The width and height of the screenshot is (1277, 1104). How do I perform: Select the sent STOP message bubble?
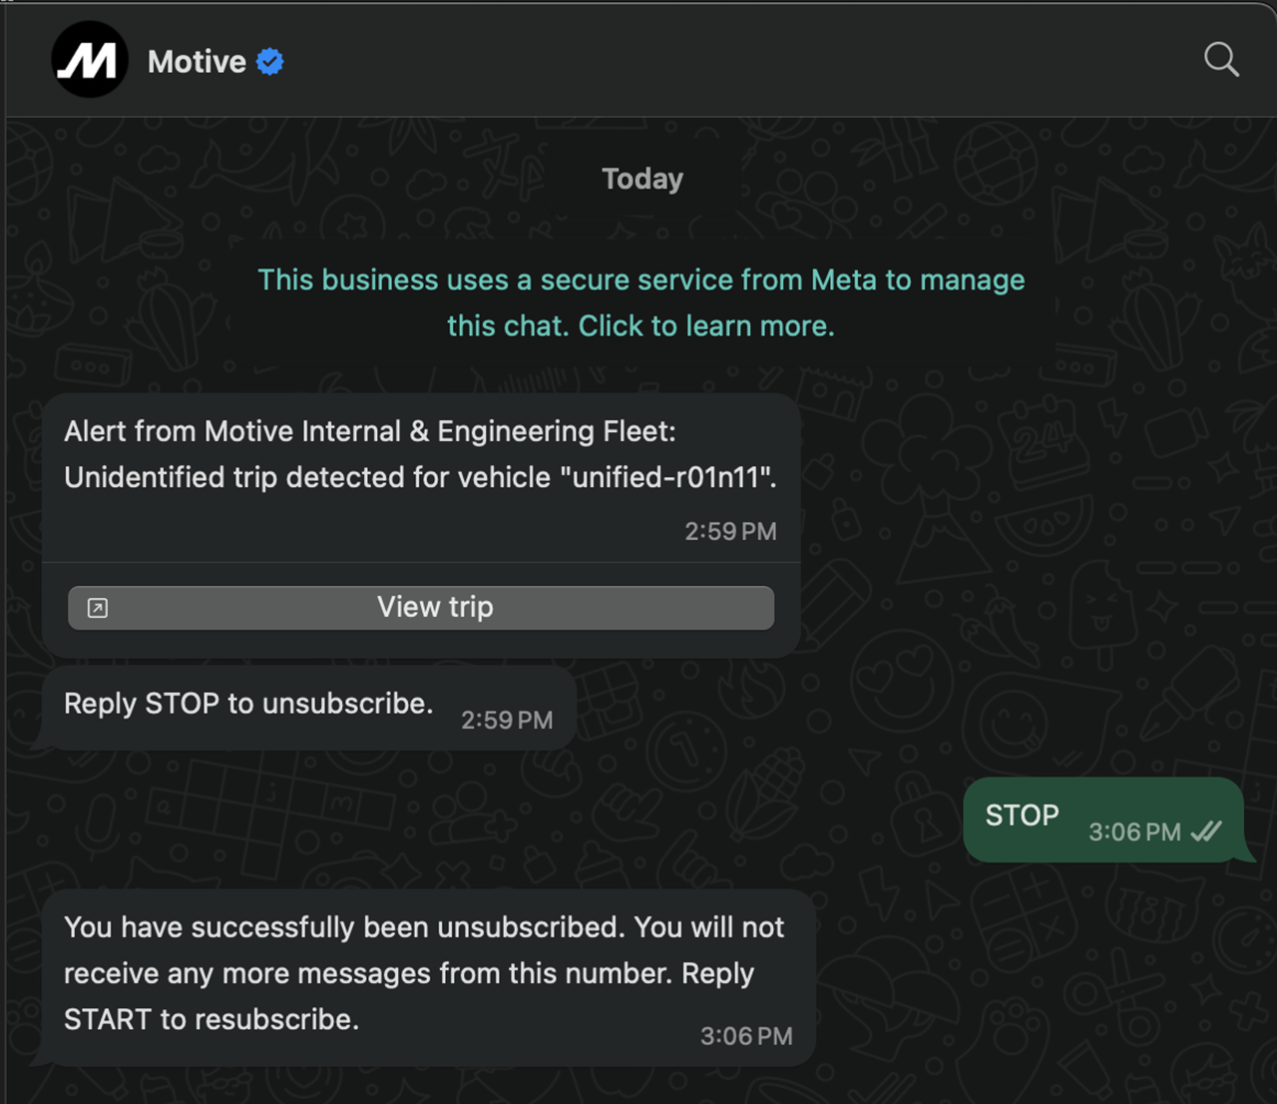point(1103,820)
